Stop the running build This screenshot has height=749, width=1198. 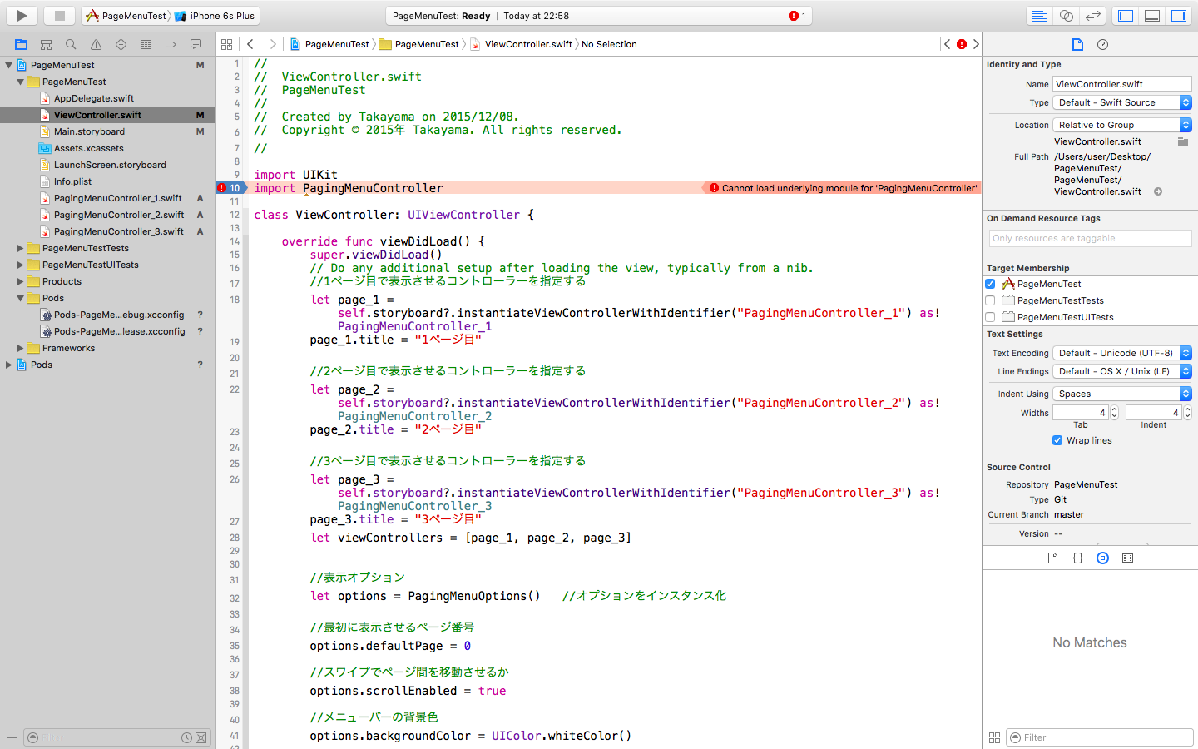(58, 14)
